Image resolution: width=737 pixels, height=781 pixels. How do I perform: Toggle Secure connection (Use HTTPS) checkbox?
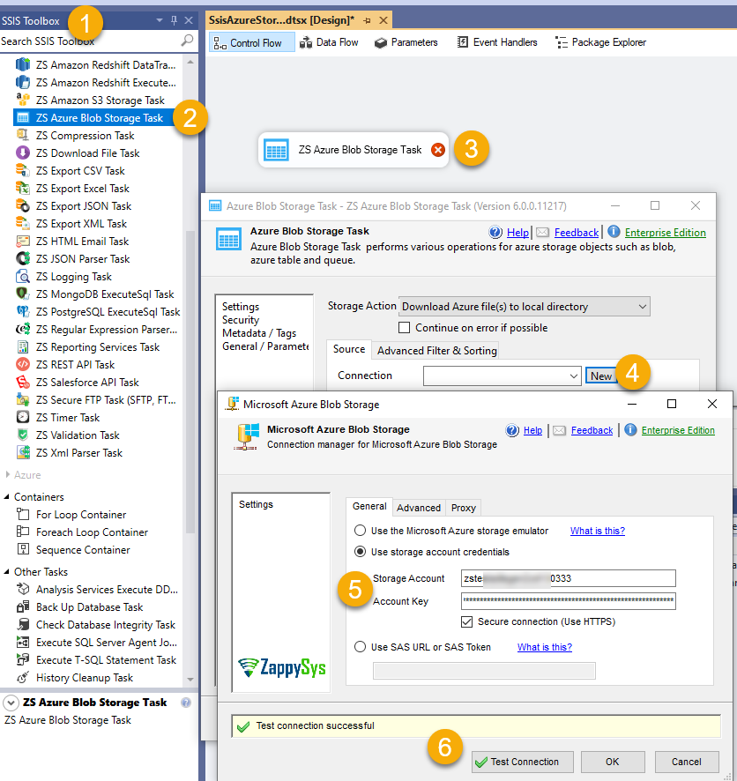coord(467,621)
